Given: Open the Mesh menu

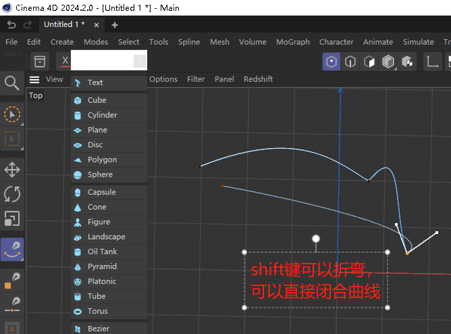Looking at the screenshot, I should tap(219, 42).
